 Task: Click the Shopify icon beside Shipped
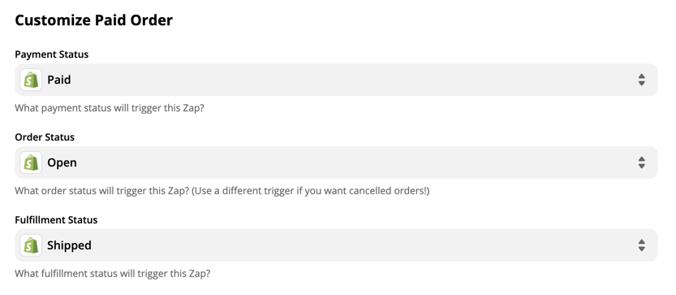31,245
